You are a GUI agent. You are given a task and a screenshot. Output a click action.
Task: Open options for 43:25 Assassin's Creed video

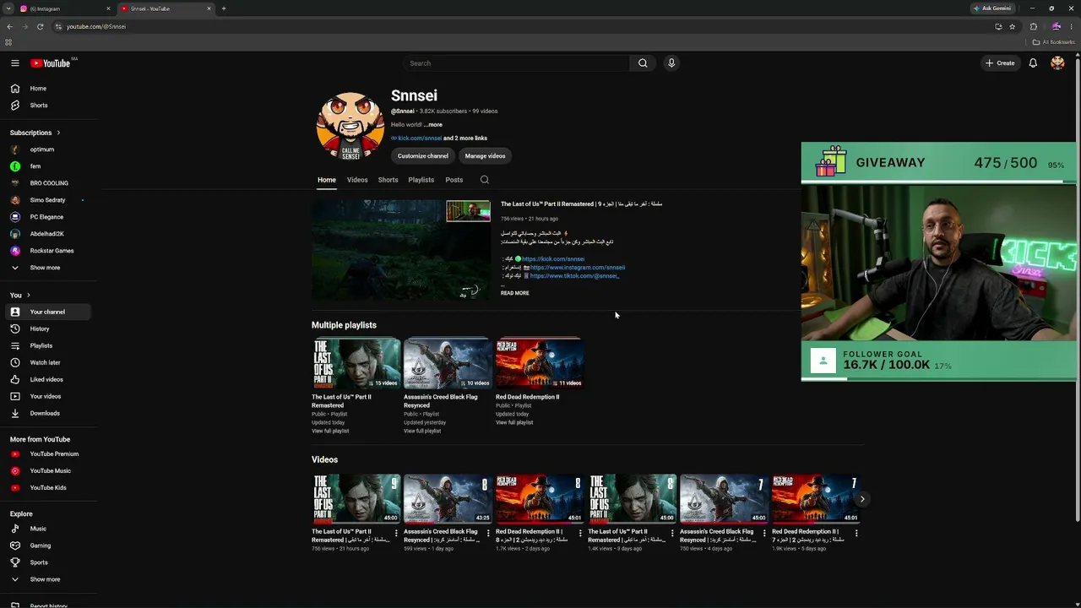(x=488, y=533)
